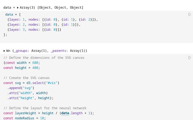193x120 pixels.
Task: Click the underlined data reference in layerHeight
Action: 65,113
